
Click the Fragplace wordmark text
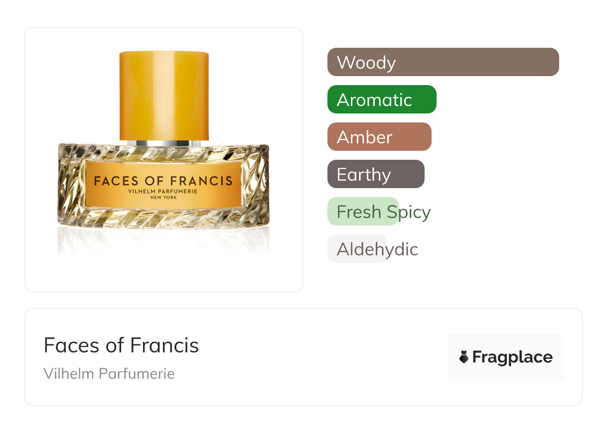pos(512,357)
